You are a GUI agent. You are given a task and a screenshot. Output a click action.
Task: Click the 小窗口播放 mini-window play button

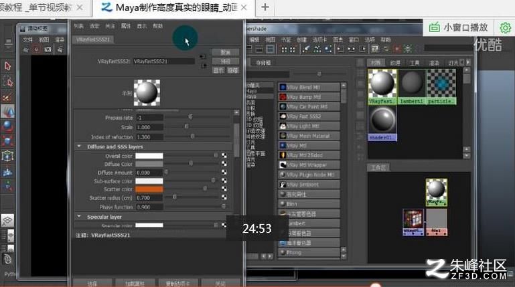tap(459, 27)
